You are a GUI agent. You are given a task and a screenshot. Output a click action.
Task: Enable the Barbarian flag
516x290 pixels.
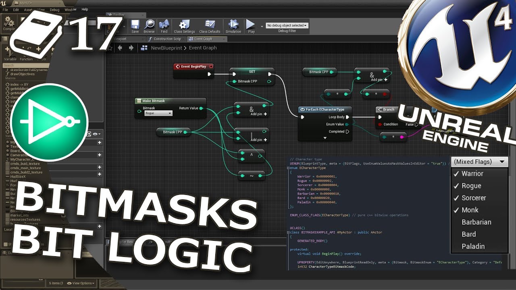click(479, 222)
